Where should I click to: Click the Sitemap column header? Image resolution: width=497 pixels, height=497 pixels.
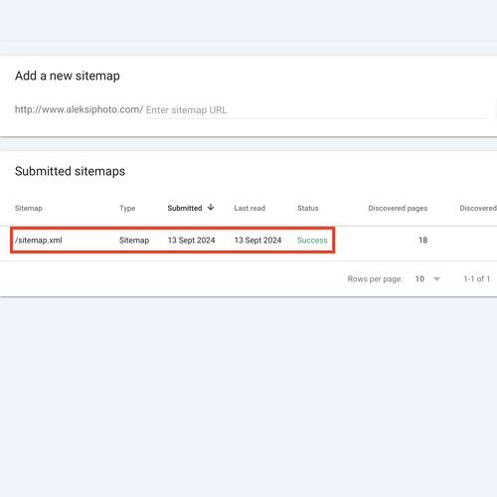(29, 208)
